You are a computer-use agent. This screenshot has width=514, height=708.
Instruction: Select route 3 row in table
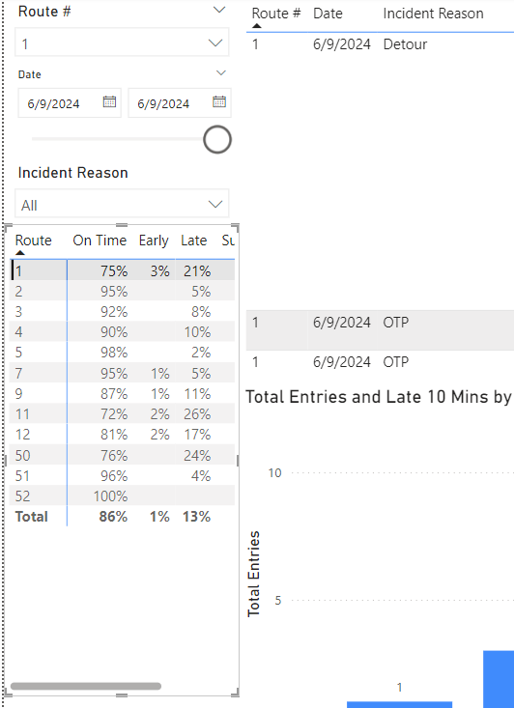click(122, 311)
